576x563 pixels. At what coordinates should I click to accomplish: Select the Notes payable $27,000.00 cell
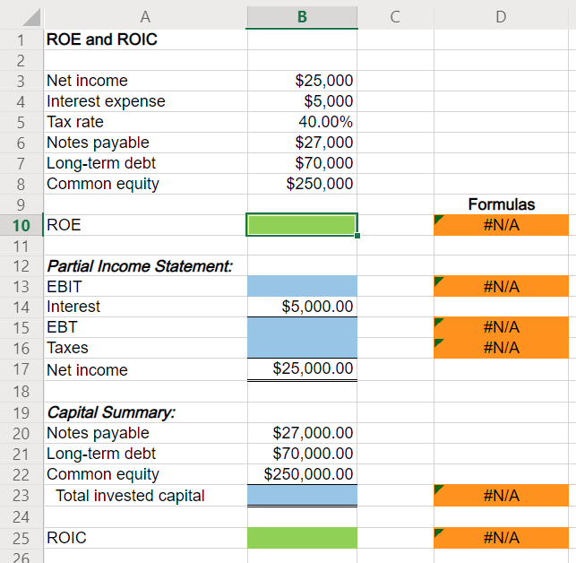302,433
